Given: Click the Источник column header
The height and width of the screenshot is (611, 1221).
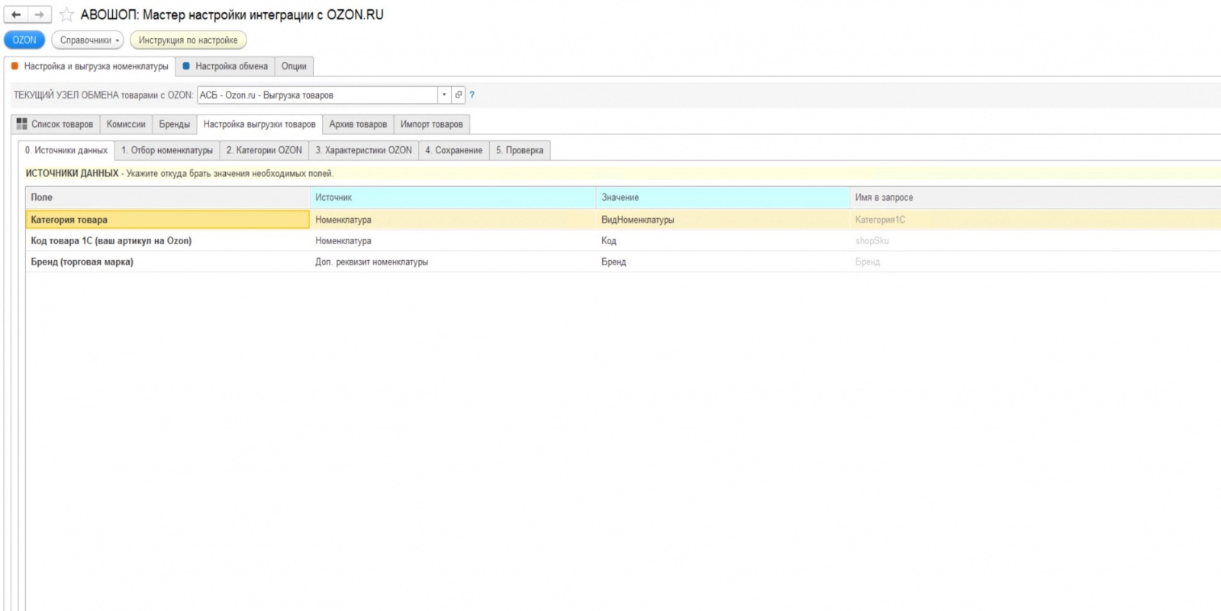Looking at the screenshot, I should point(453,198).
